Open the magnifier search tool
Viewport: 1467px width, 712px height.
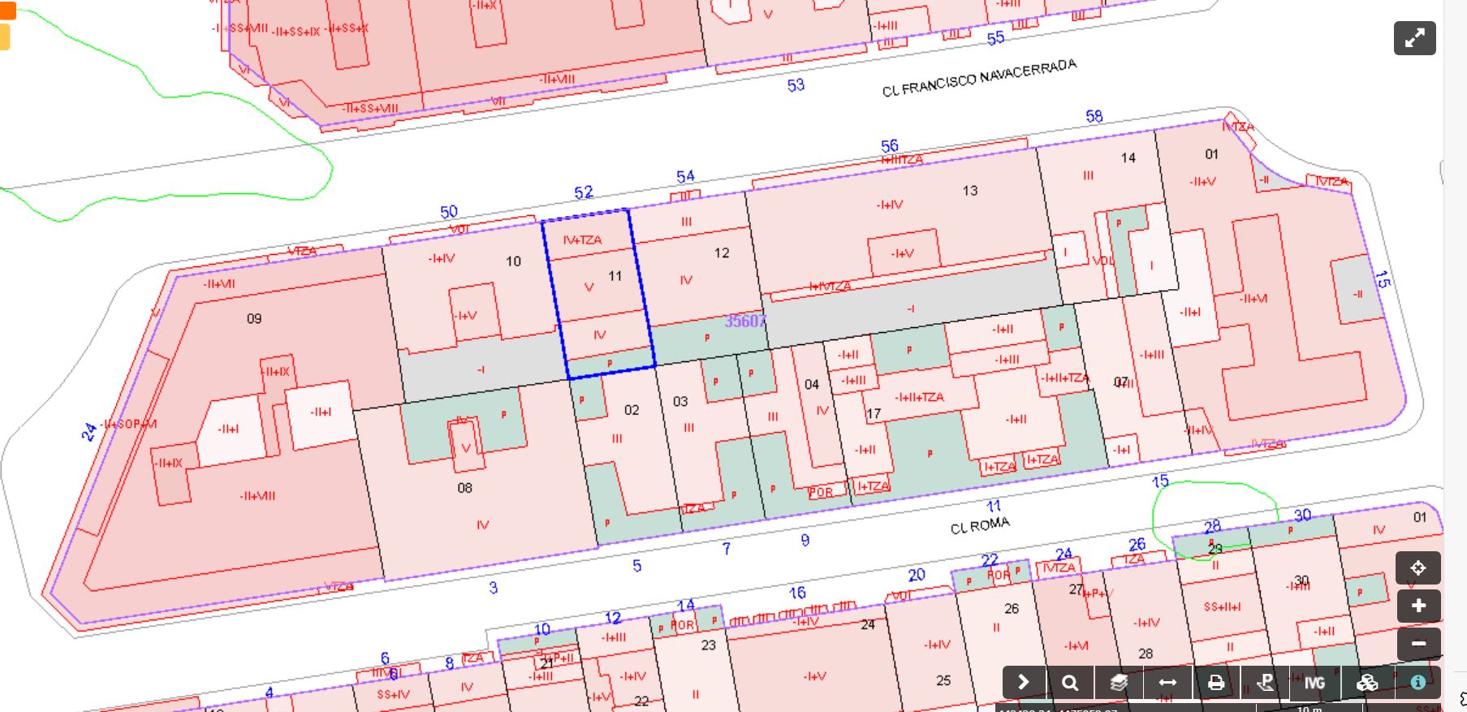[x=1070, y=683]
